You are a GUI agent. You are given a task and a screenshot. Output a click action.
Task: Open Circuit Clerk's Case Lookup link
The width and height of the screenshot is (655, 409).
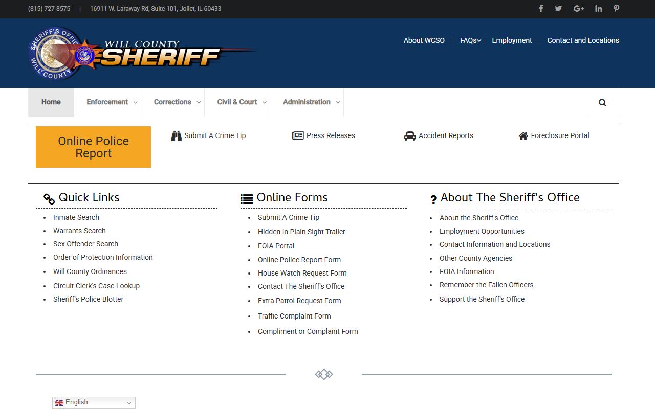click(x=96, y=286)
